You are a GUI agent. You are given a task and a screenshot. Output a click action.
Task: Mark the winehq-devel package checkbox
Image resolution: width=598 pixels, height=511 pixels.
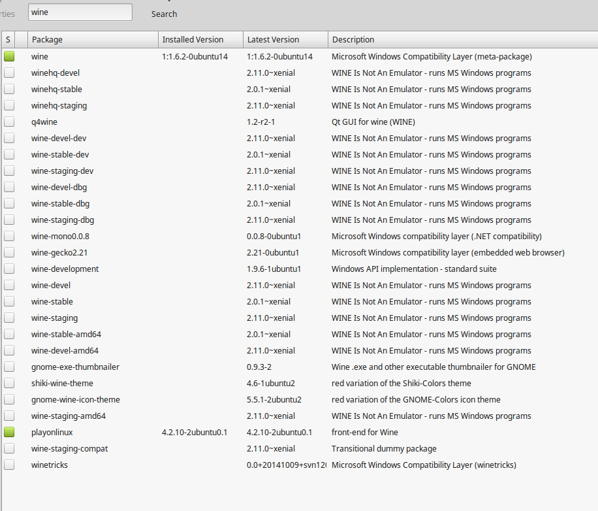tap(9, 73)
